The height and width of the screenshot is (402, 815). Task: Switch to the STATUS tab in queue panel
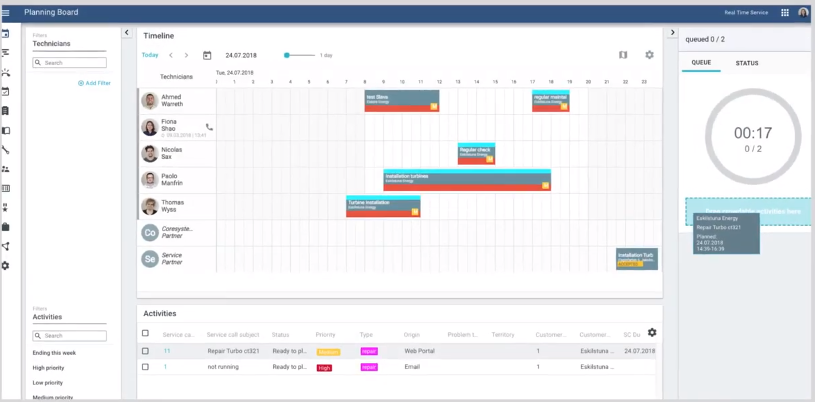(746, 63)
